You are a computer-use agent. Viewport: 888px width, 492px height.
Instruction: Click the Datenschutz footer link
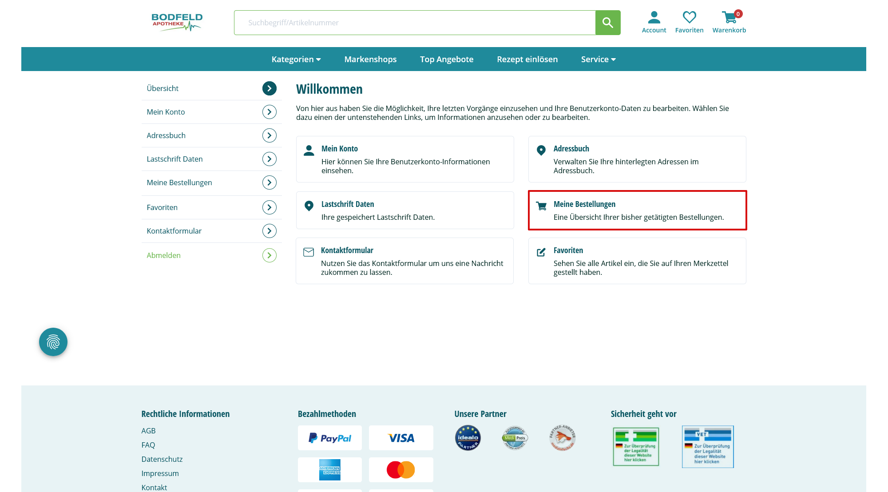pyautogui.click(x=162, y=459)
